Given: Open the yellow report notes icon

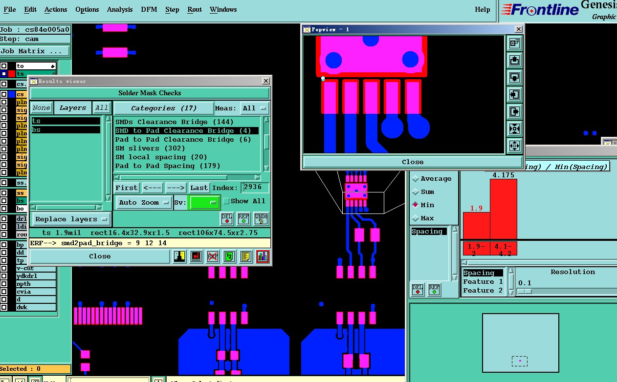Looking at the screenshot, I should [246, 256].
